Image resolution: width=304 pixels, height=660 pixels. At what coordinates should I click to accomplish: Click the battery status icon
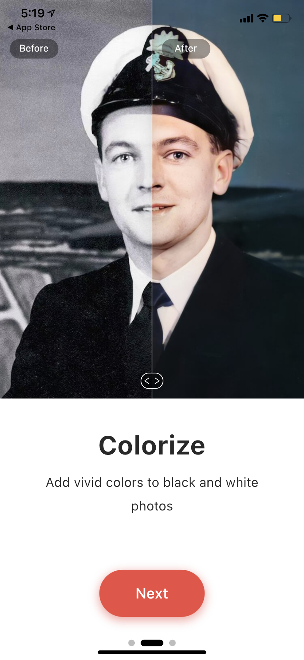pyautogui.click(x=282, y=18)
